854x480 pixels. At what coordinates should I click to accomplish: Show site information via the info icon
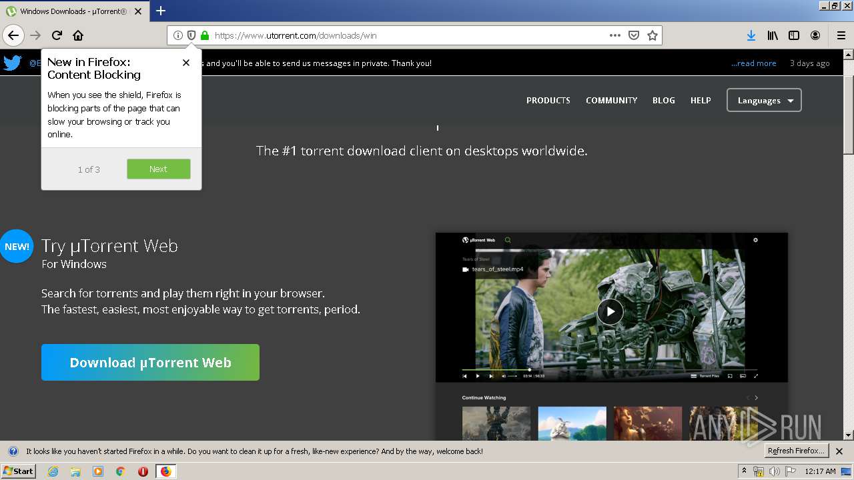click(x=178, y=35)
